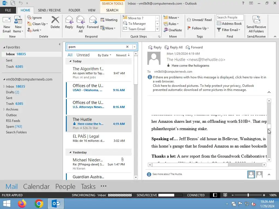The width and height of the screenshot is (279, 209).
Task: Click the ribbon Forward icon
Action: click(93, 22)
